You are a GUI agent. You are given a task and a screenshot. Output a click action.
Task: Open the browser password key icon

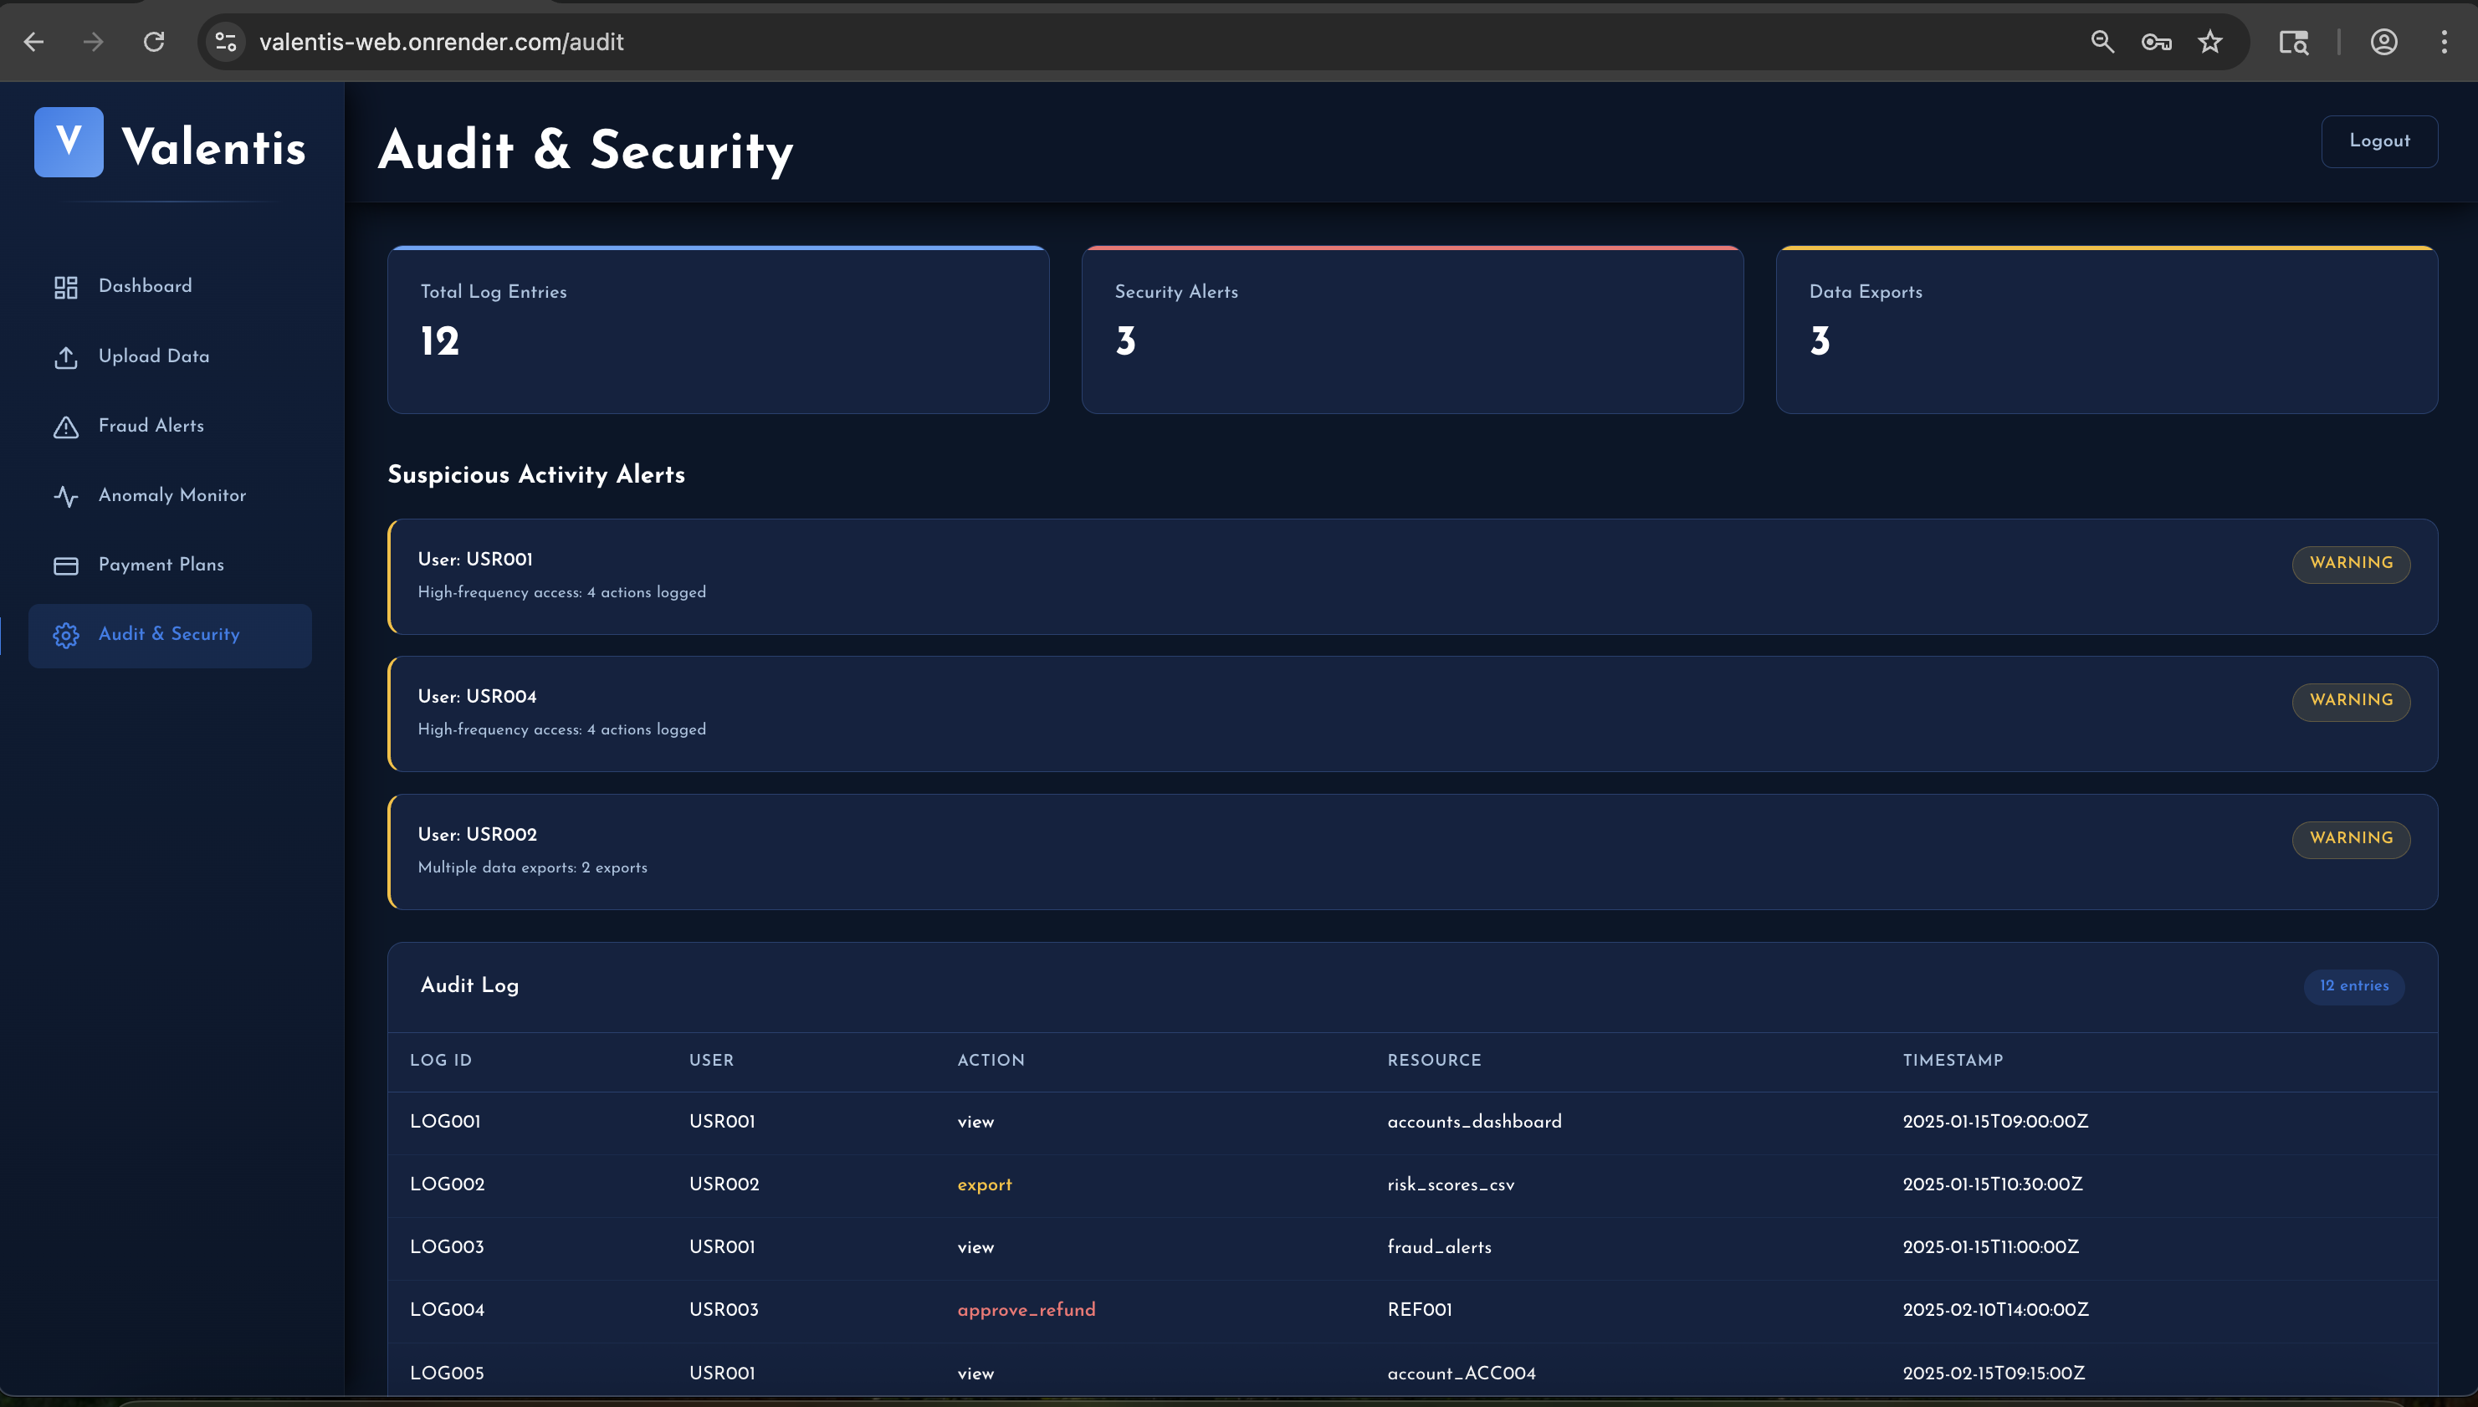coord(2156,42)
